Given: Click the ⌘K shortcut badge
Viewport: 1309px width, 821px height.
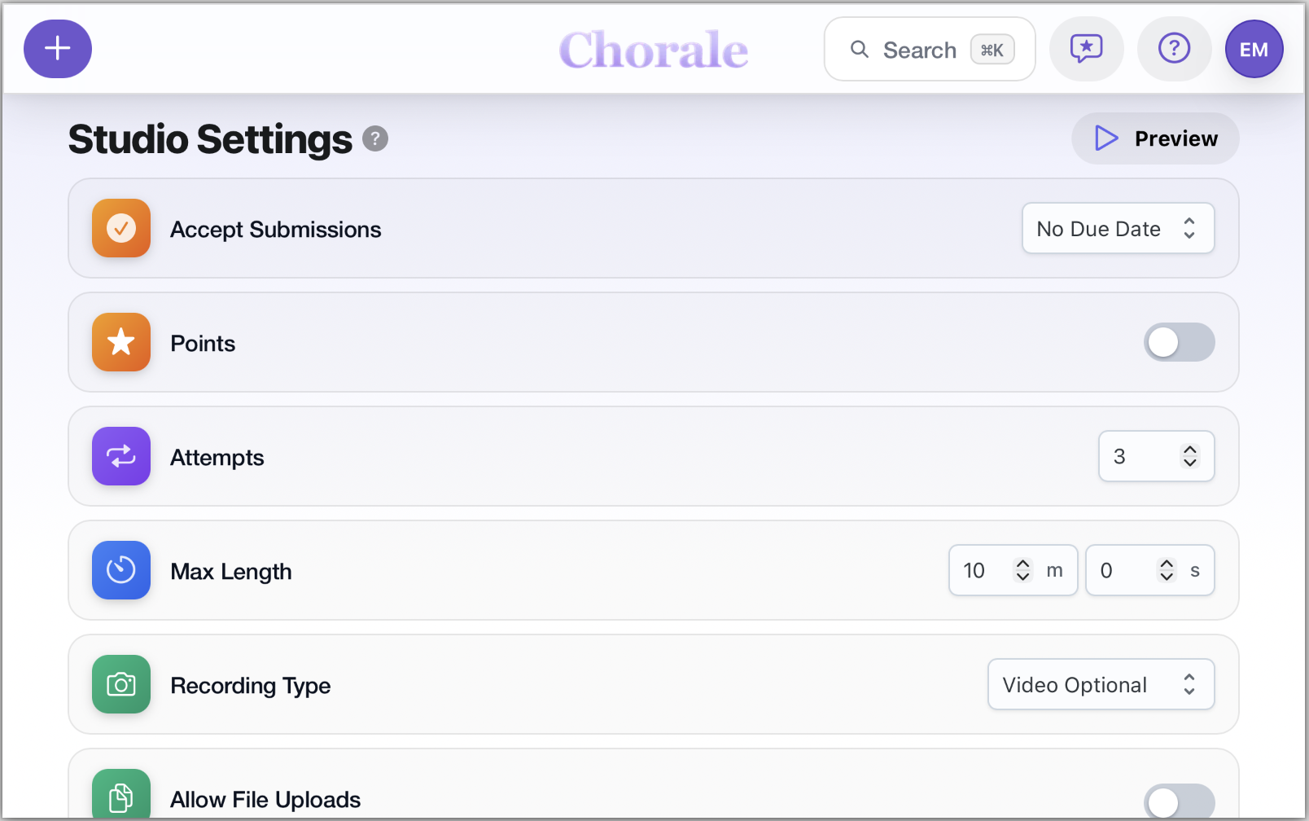Looking at the screenshot, I should [x=992, y=50].
